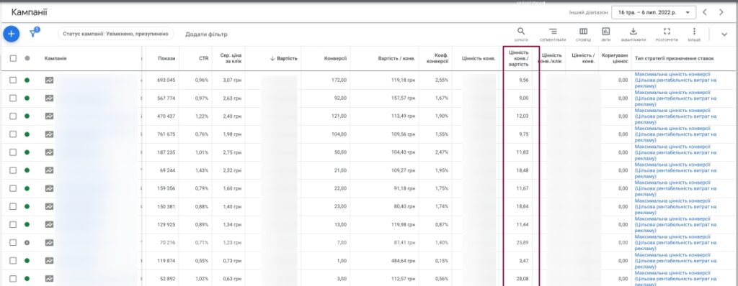The height and width of the screenshot is (286, 738).
Task: Click campaign type icon in 69 244 row
Action: tap(50, 170)
